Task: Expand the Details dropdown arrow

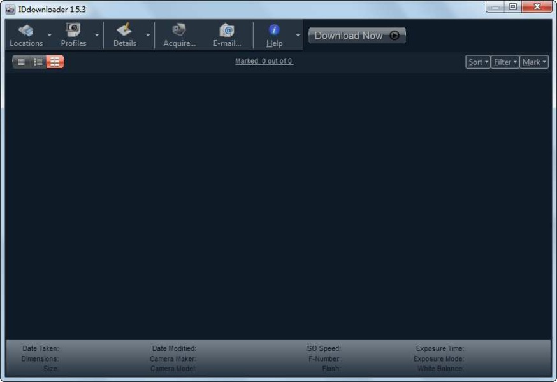Action: click(148, 35)
